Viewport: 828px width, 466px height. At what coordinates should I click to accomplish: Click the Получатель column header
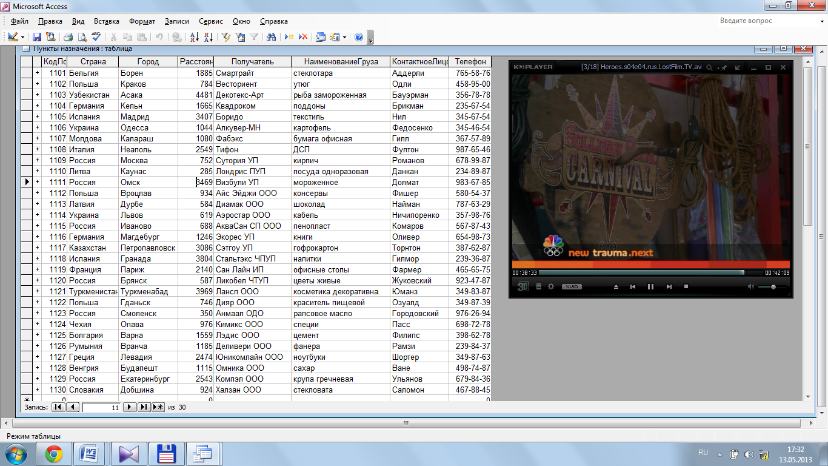click(x=252, y=61)
